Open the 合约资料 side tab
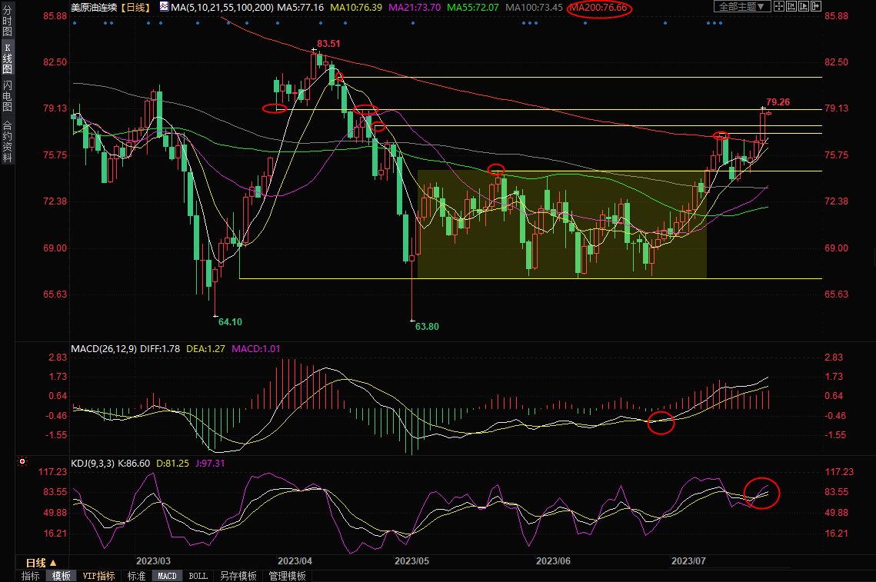 tap(8, 141)
